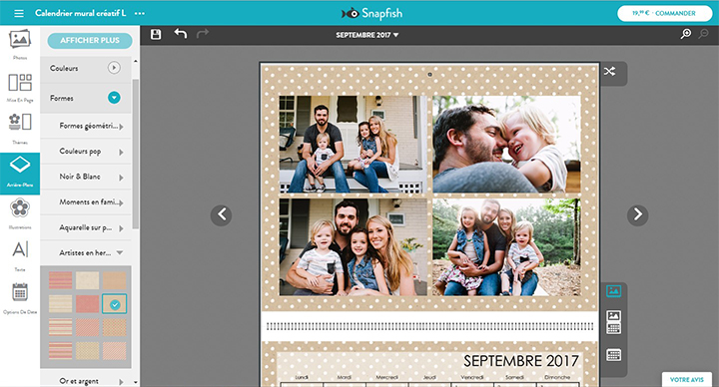Undo the last action

(x=181, y=34)
